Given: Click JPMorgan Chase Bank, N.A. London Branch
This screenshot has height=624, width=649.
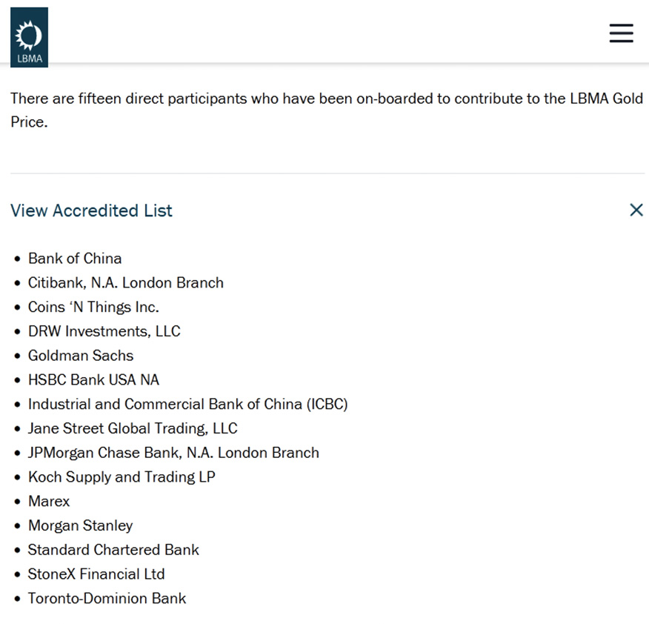Looking at the screenshot, I should tap(173, 453).
